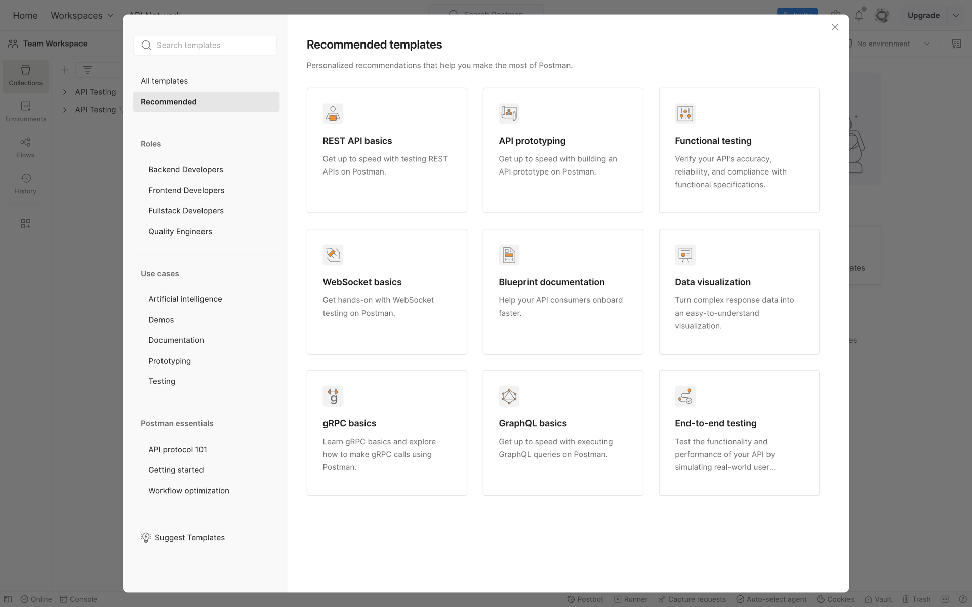Click the API prototyping icon
The width and height of the screenshot is (972, 607).
[509, 113]
